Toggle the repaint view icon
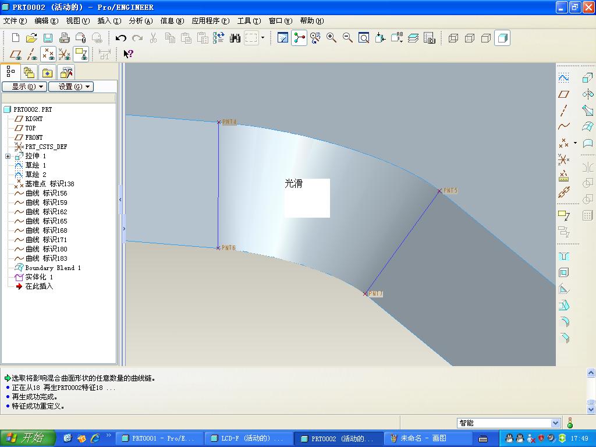 click(x=283, y=38)
